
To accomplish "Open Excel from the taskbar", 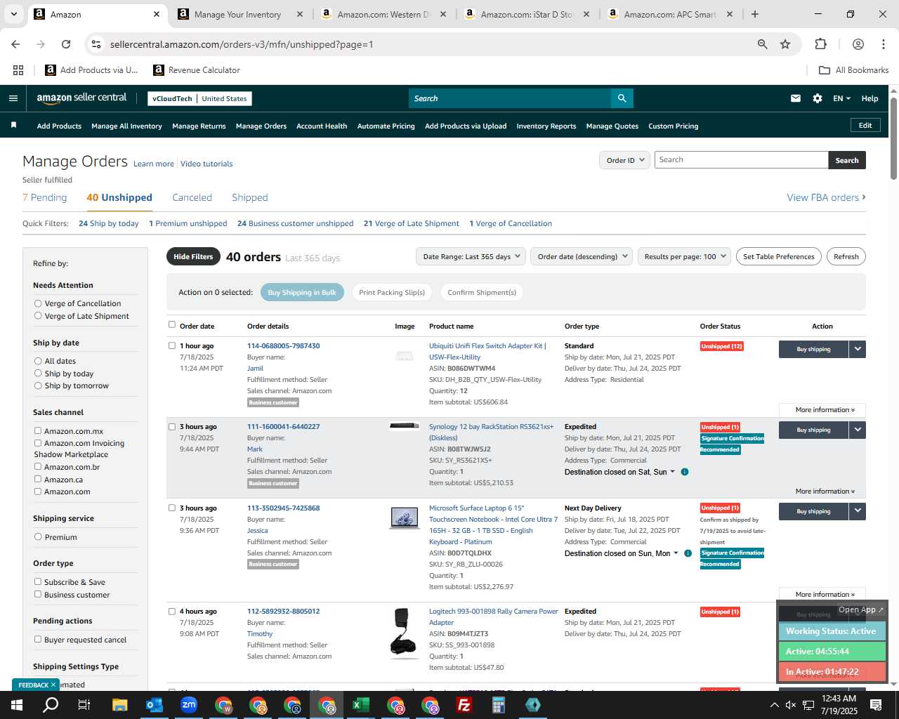I will pos(361,705).
